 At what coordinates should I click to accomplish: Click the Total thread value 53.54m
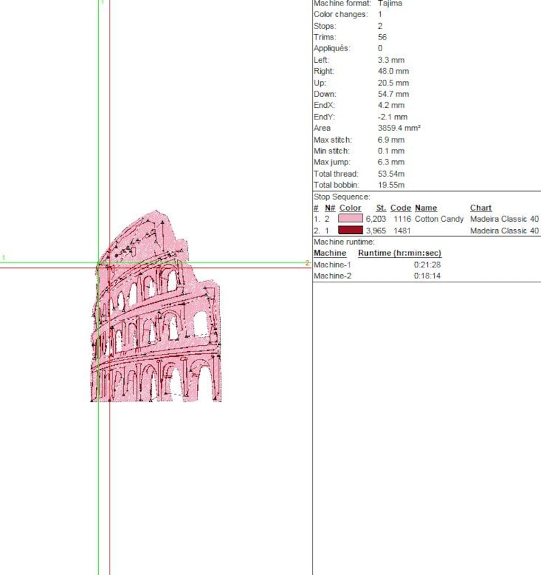[391, 174]
